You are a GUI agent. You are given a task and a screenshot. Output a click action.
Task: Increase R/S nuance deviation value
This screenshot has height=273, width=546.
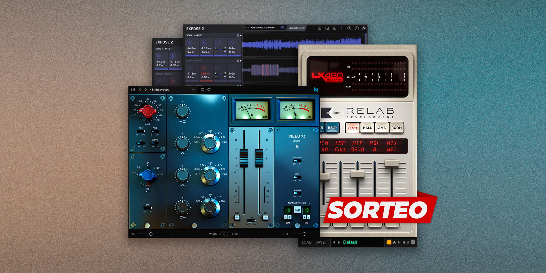pos(308,217)
